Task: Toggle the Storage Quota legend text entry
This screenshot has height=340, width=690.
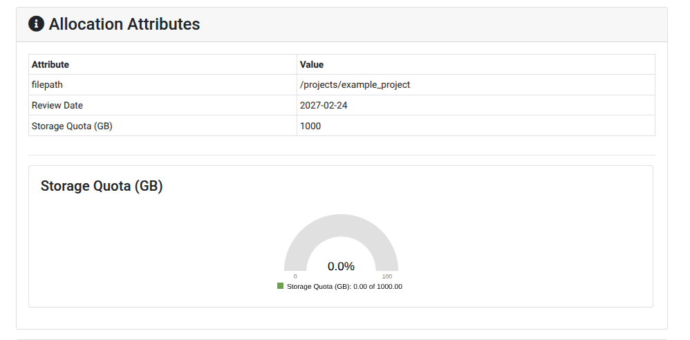Action: click(344, 286)
